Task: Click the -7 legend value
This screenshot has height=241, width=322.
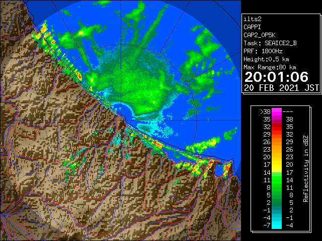Action: (267, 225)
